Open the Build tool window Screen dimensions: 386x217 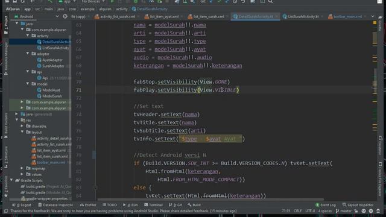(x=194, y=205)
